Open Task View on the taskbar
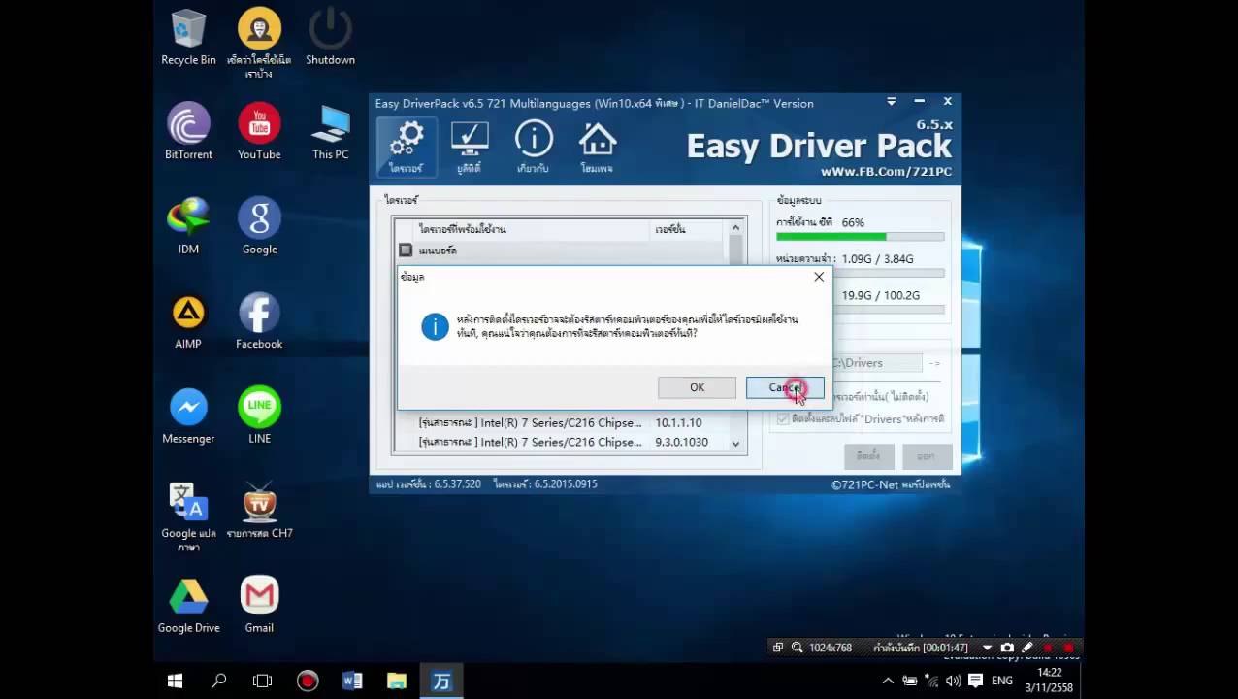This screenshot has height=699, width=1238. coord(263,681)
